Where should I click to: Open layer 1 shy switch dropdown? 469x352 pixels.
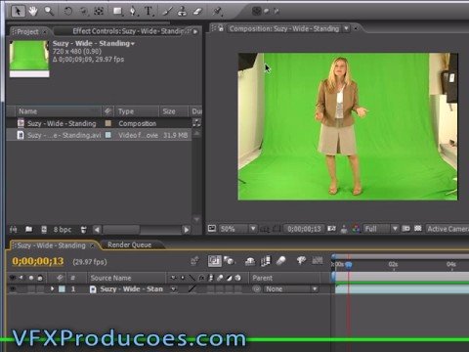click(x=174, y=288)
